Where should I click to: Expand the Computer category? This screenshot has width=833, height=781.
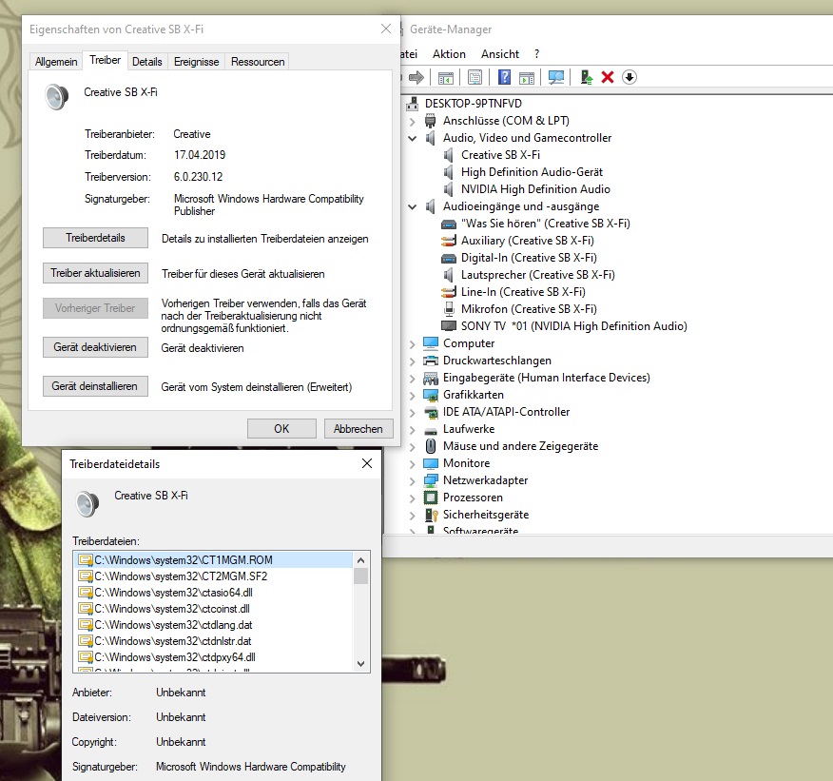pyautogui.click(x=413, y=344)
